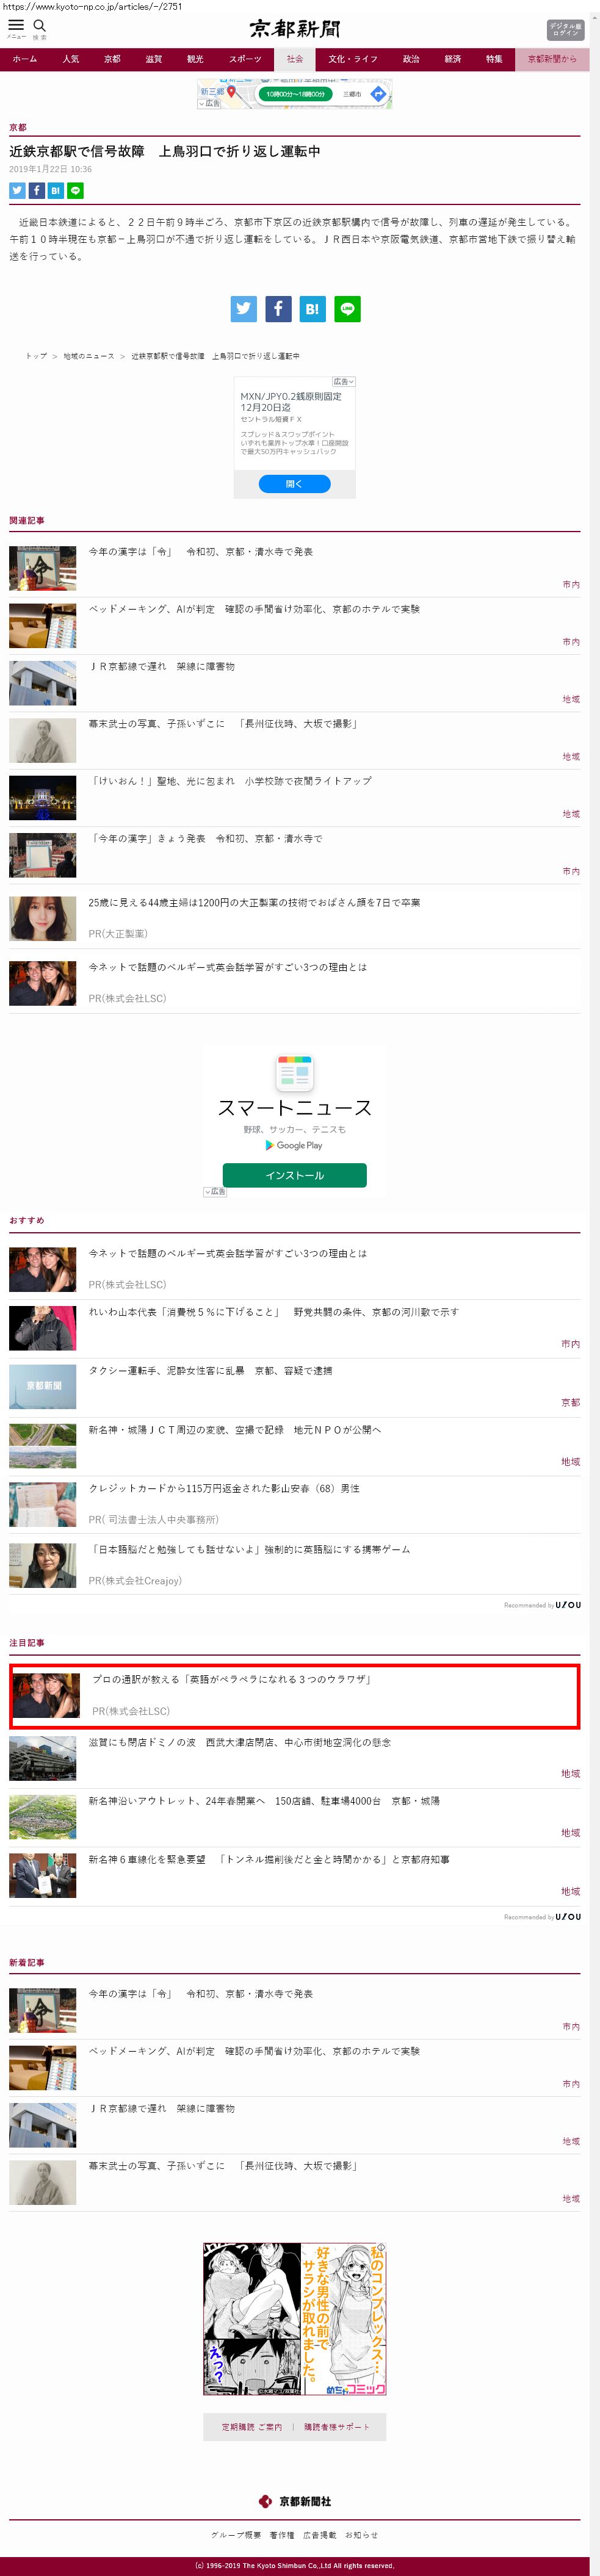
Task: Open the ＪＲ京都線で遅れ related article link
Action: (x=162, y=666)
